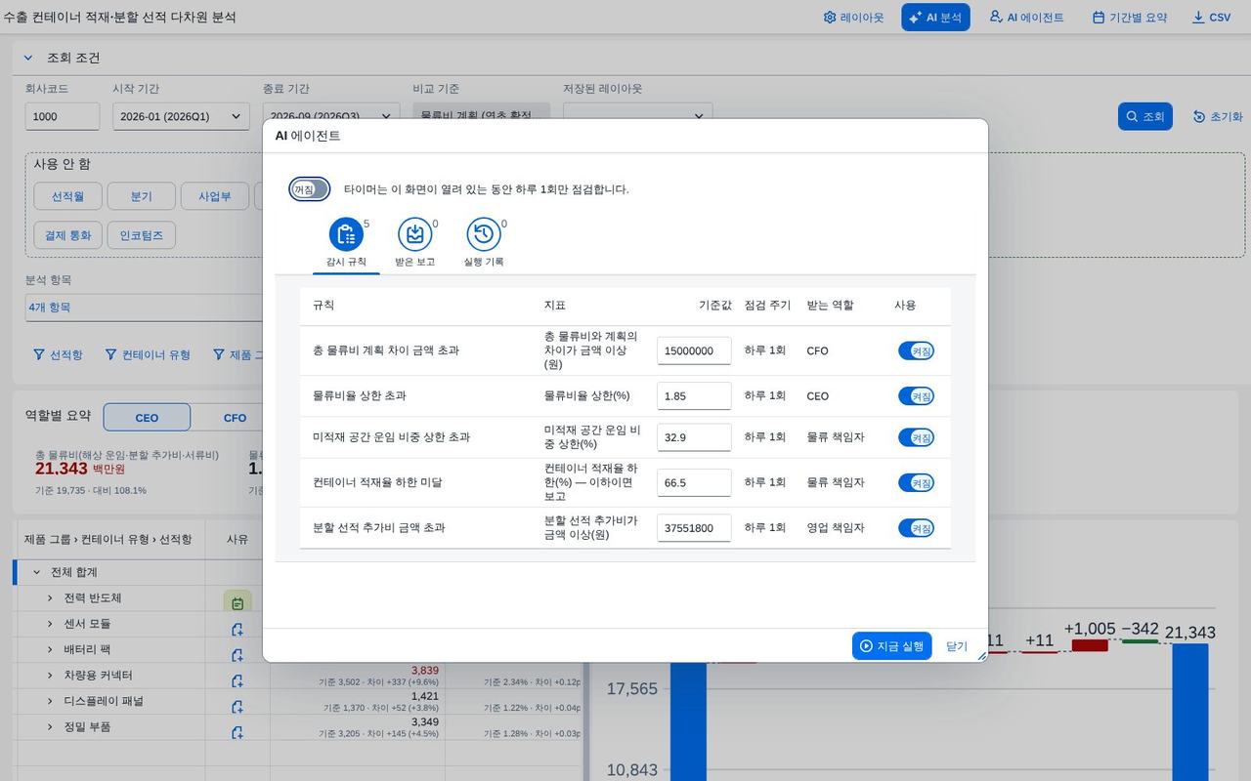This screenshot has height=781, width=1251.
Task: Expand the 배터리 팩 row
Action: pyautogui.click(x=50, y=649)
